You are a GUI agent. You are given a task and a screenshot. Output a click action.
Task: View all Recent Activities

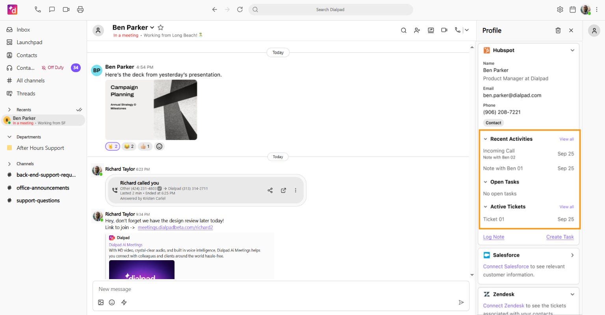[x=567, y=139]
